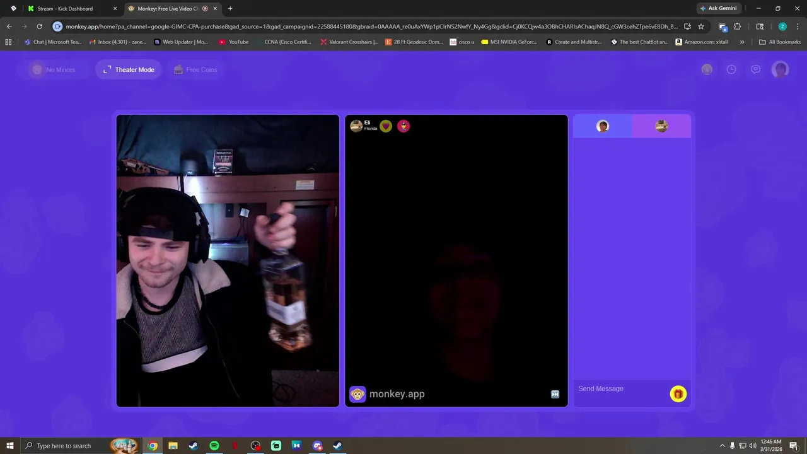Skip to the next video match
The width and height of the screenshot is (807, 454).
pos(555,394)
